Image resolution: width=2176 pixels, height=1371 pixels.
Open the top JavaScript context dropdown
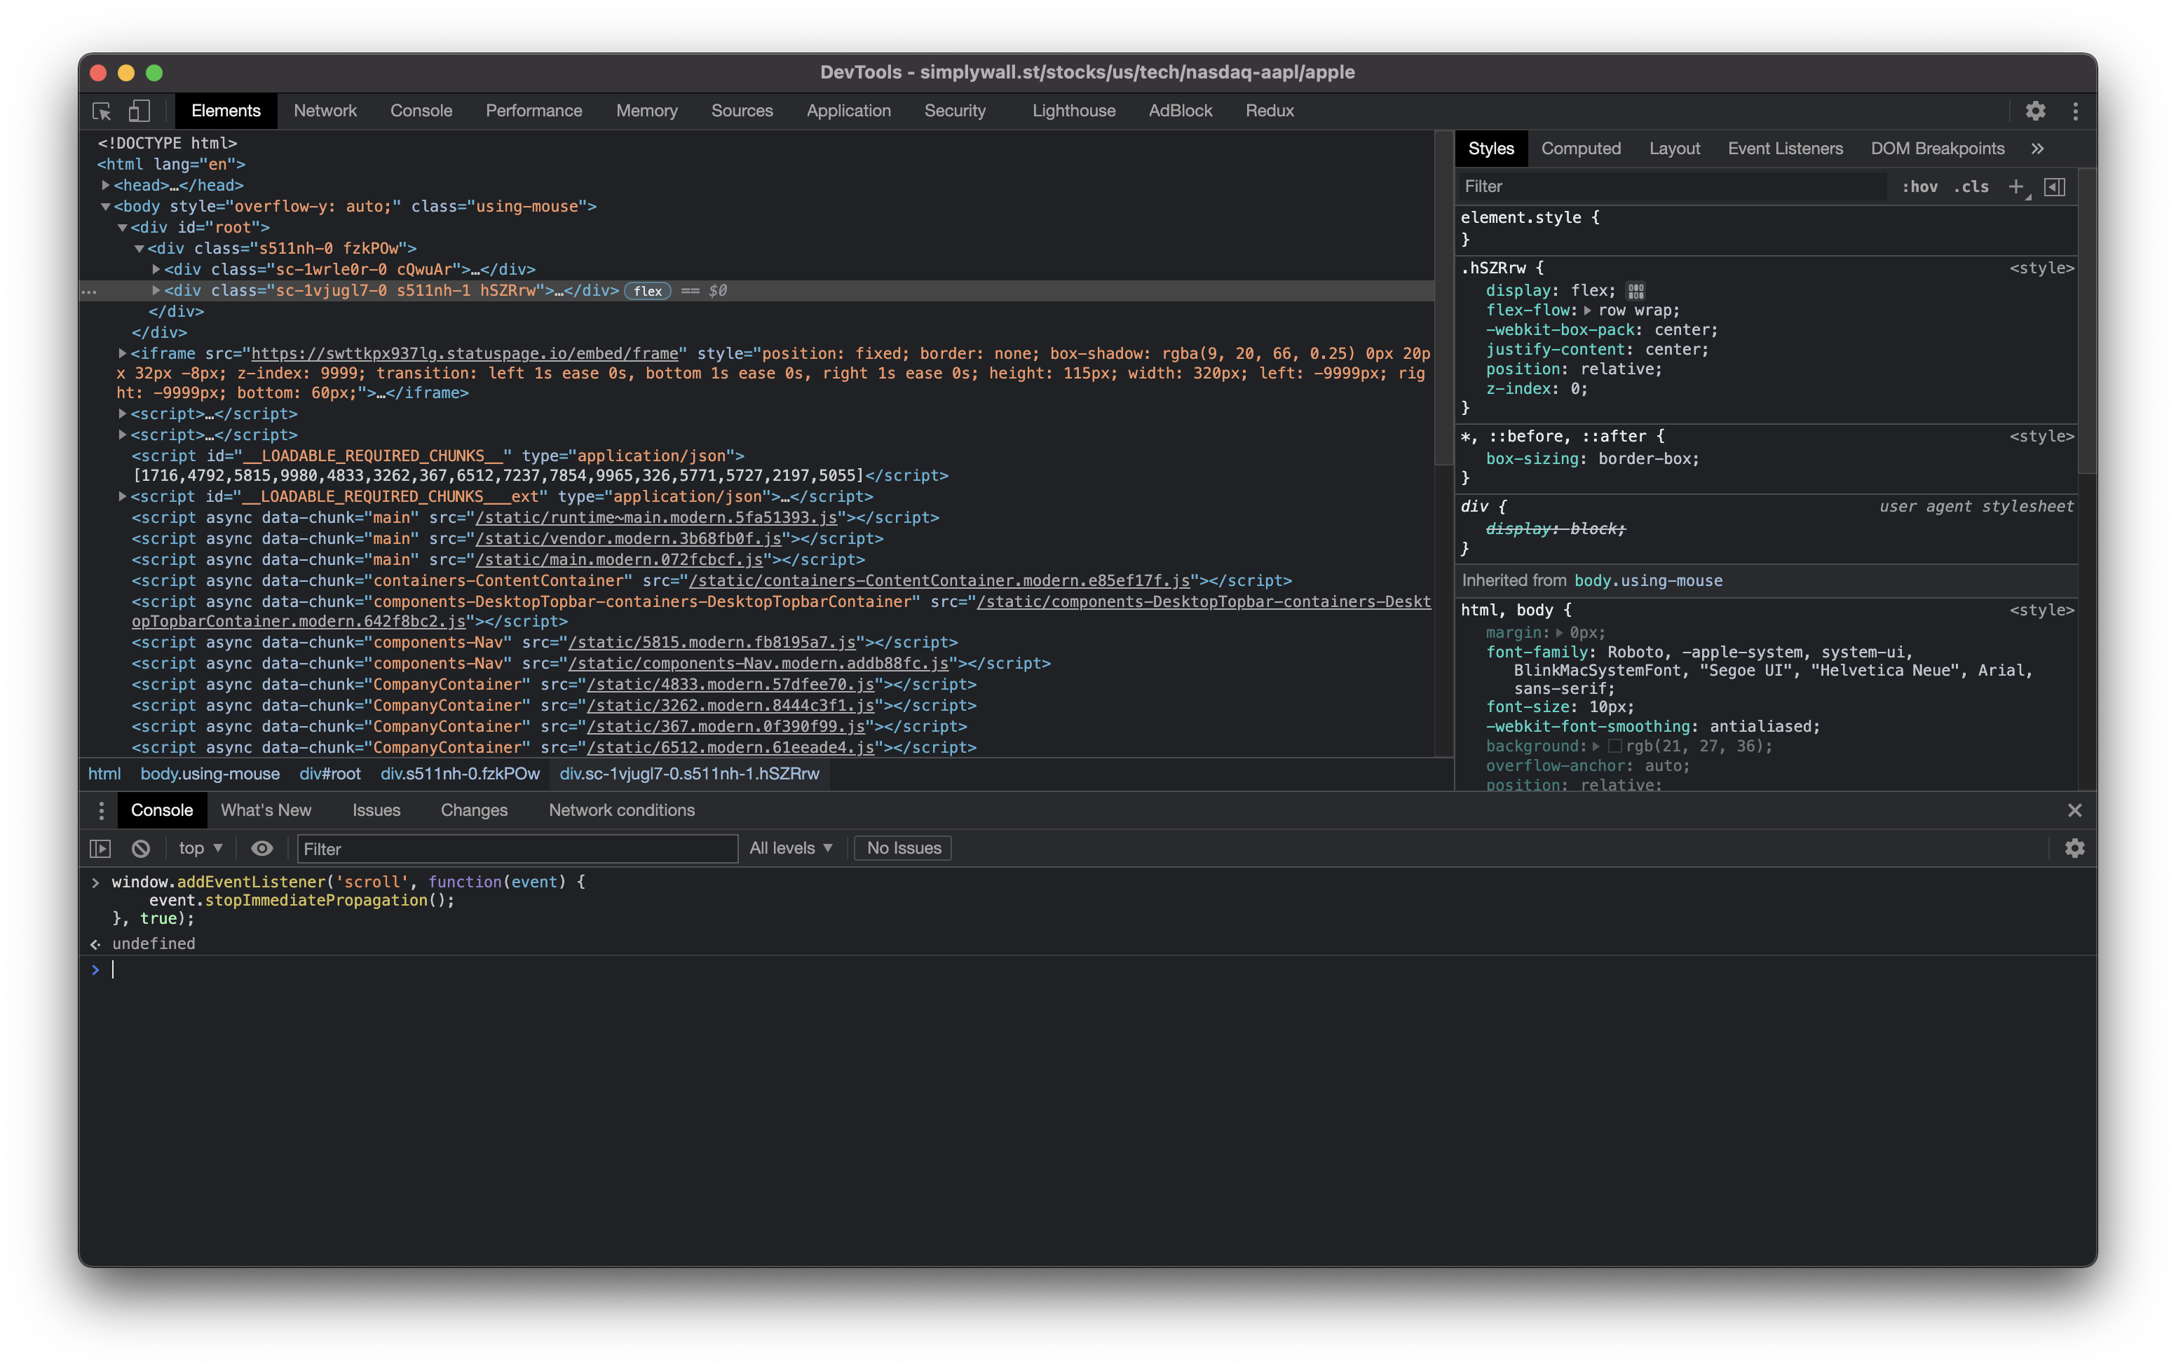coord(200,847)
